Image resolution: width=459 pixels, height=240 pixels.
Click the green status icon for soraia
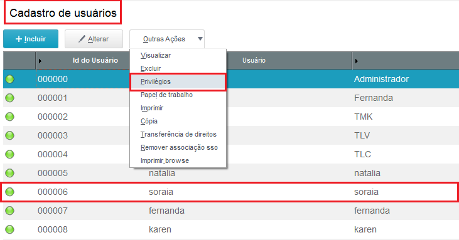point(9,192)
